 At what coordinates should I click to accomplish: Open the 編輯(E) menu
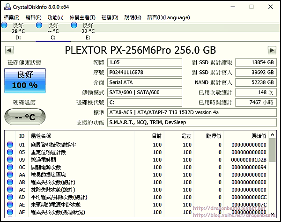click(34, 17)
